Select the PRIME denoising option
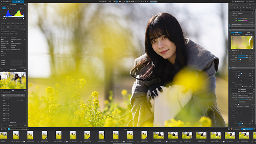256x144 pixels. coord(248,33)
